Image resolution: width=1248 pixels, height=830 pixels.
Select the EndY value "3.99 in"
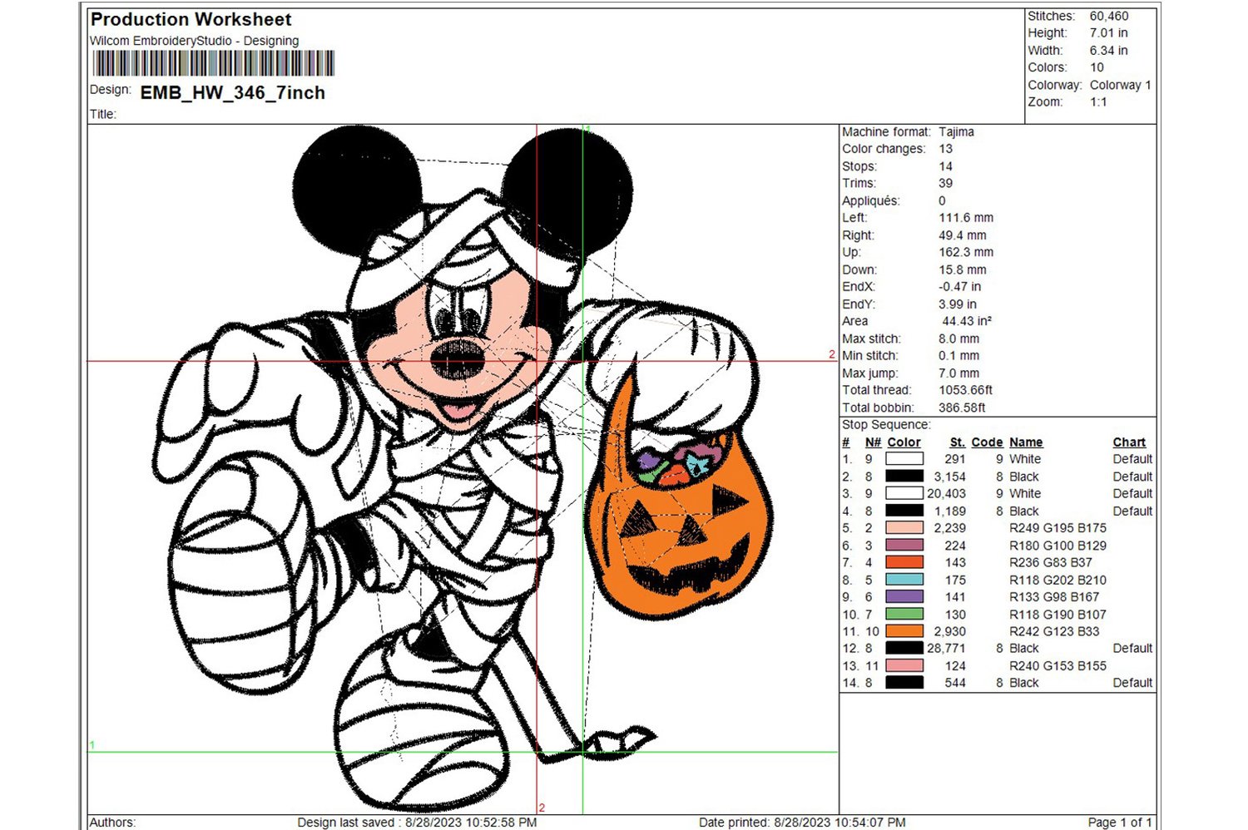click(x=958, y=304)
